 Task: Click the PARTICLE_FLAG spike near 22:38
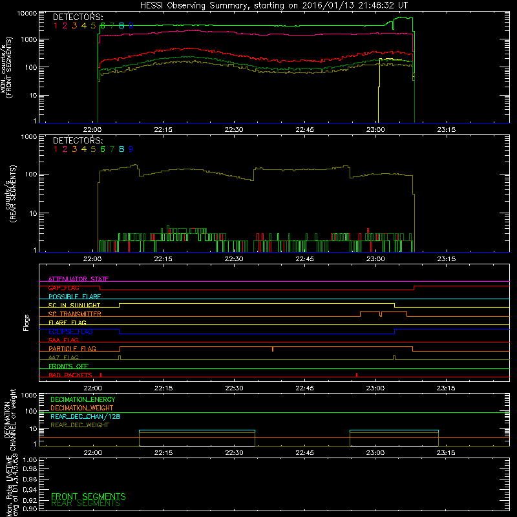pyautogui.click(x=273, y=349)
